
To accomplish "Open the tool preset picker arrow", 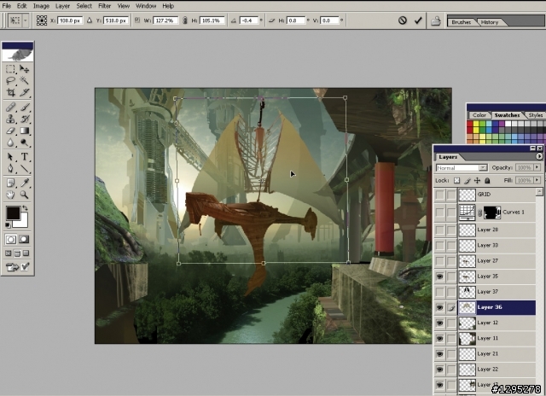I will click(x=25, y=20).
